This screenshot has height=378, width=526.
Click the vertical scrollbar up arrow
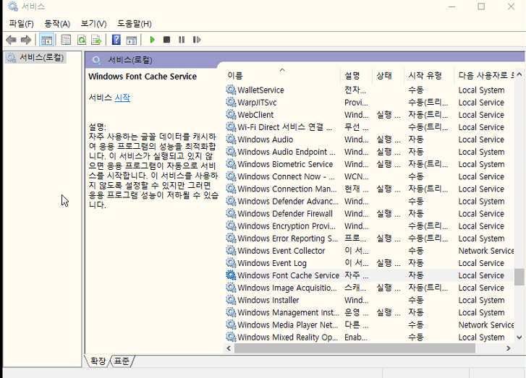pyautogui.click(x=519, y=74)
